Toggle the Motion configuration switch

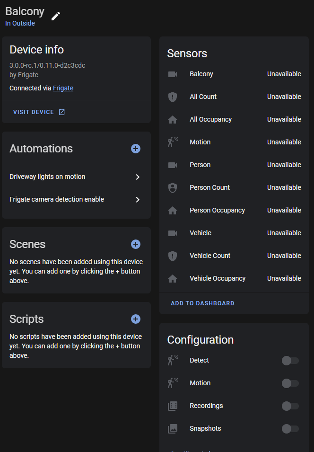(290, 383)
